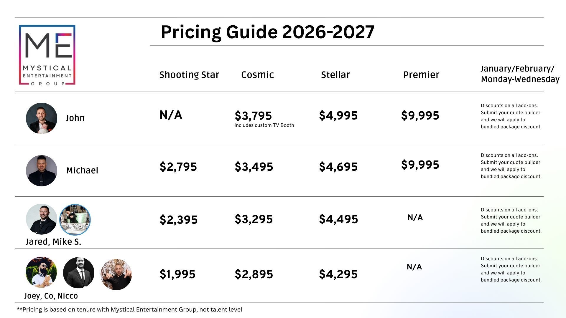Select John's $9,995 Premier price
Screen dimensions: 566x318
tap(420, 115)
